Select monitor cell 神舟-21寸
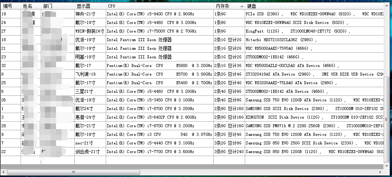The image size is (392, 177). [x=90, y=14]
